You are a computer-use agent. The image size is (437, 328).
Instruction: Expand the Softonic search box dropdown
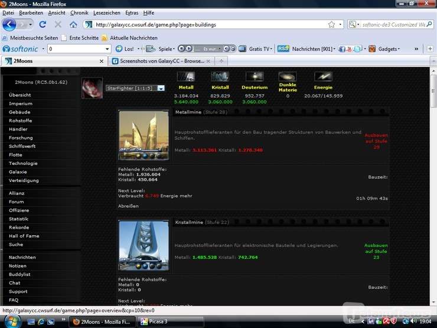pyautogui.click(x=107, y=49)
